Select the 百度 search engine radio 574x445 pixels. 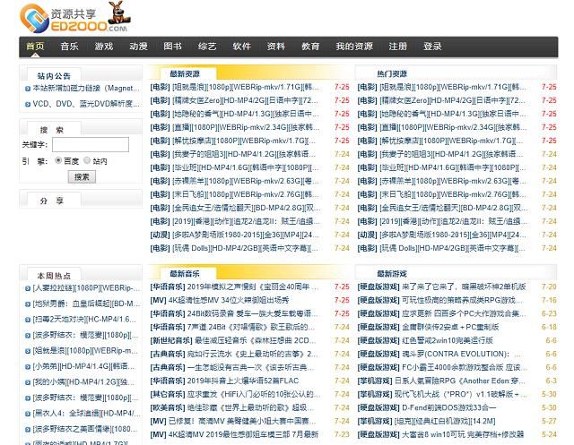[58, 161]
